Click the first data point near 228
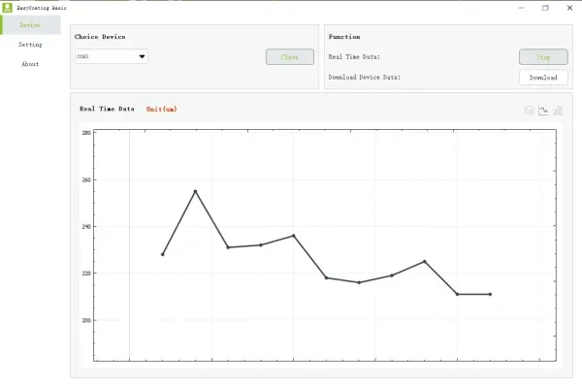Screen dimensions: 582x387 (163, 254)
